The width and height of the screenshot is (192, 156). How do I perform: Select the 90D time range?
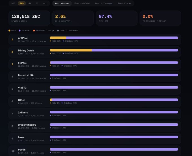click(22, 3)
